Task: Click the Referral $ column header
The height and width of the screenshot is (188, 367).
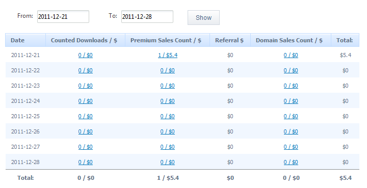Action: (x=230, y=40)
